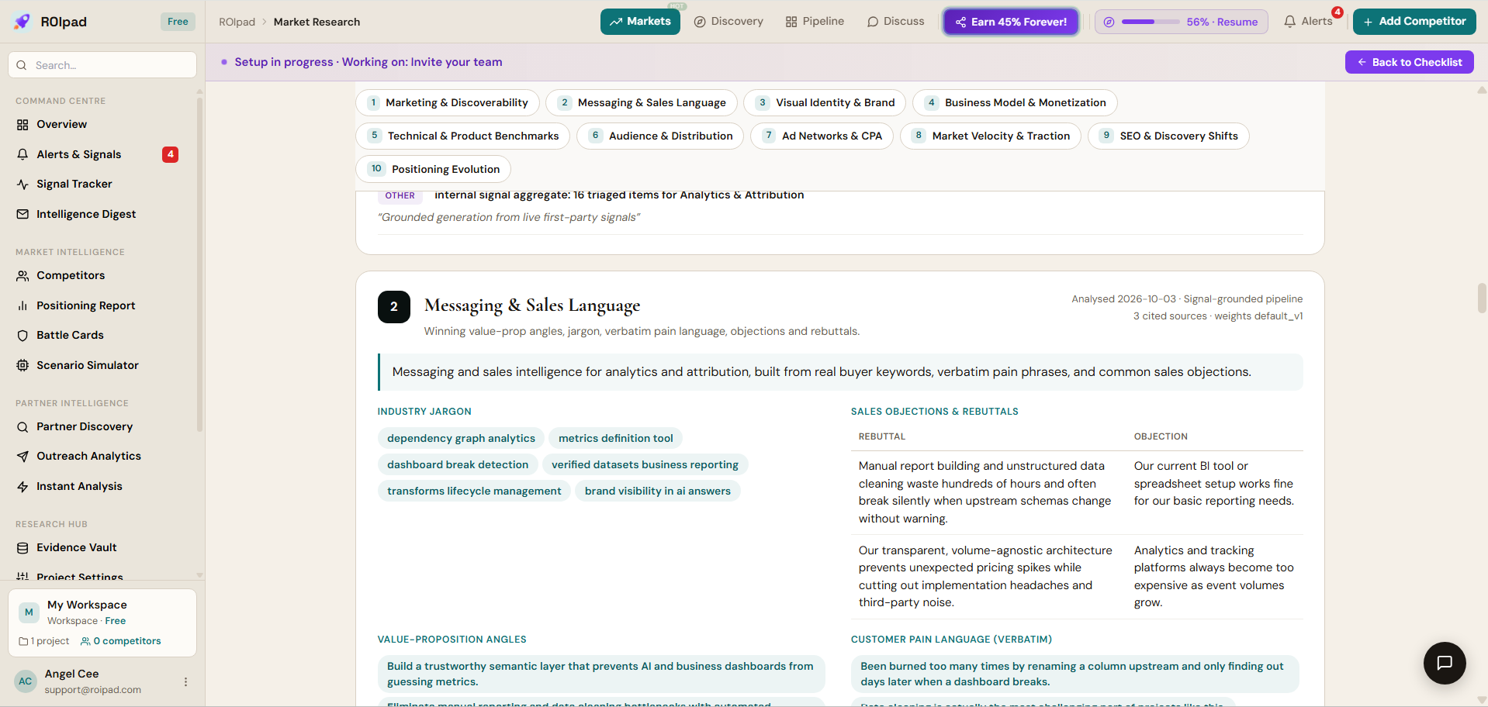Click the top bar Alerts bell icon
1488x707 pixels.
(x=1289, y=22)
